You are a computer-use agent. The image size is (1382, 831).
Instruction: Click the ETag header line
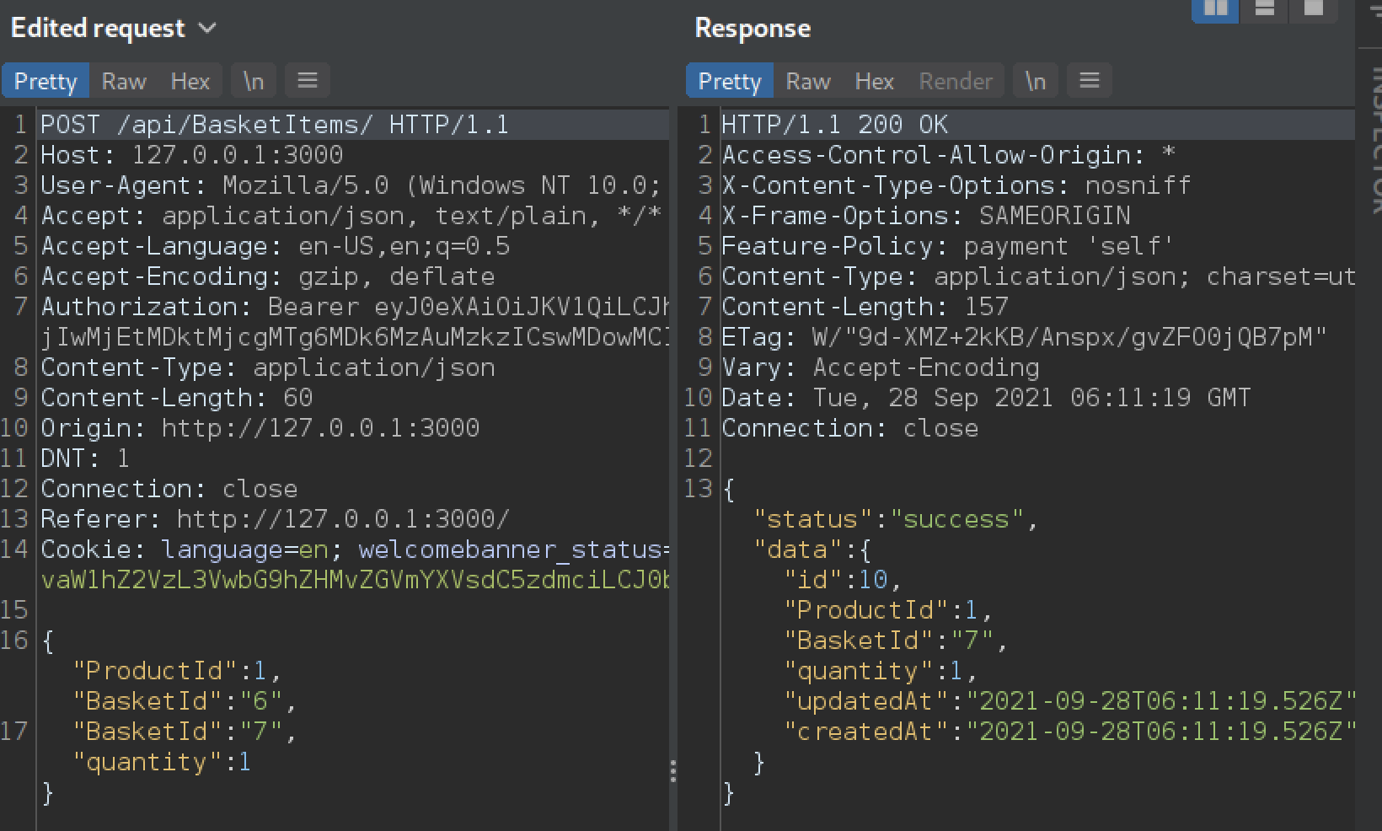[x=1025, y=337]
